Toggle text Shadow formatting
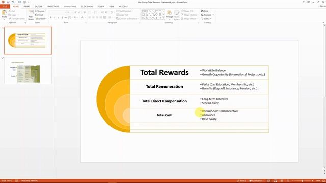 click(x=62, y=18)
